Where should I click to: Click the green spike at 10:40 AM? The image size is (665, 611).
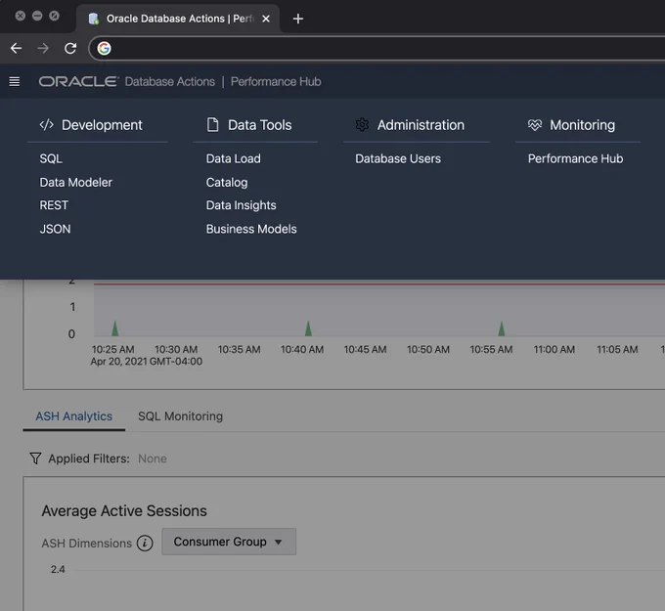308,328
